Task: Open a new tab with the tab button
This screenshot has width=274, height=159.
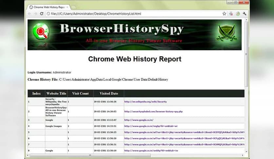Action: click(x=73, y=7)
